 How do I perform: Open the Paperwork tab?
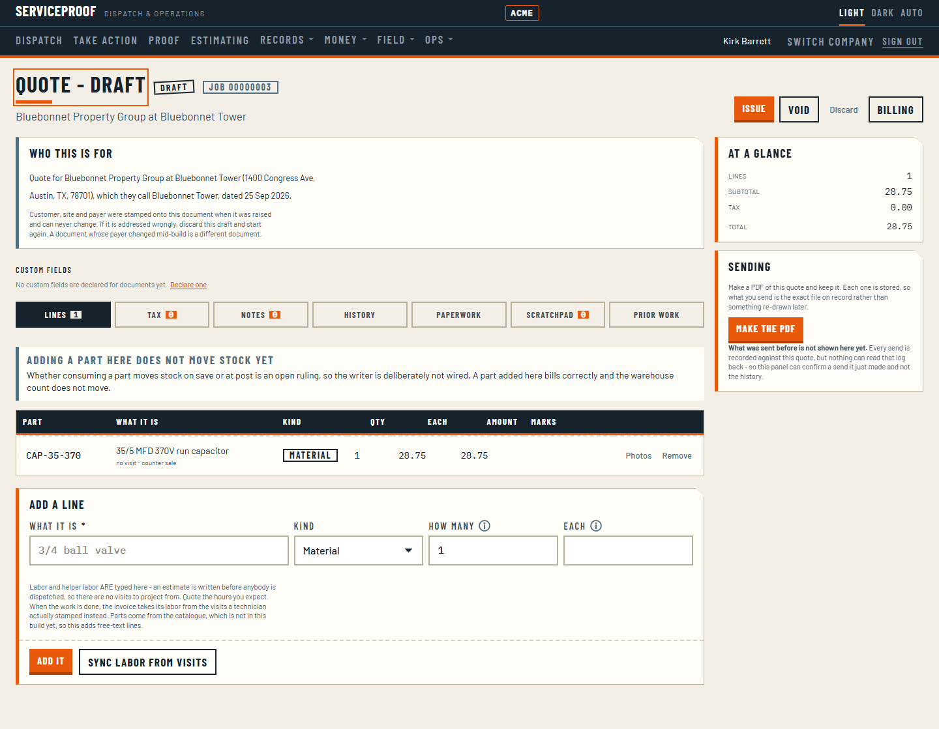[x=459, y=315]
